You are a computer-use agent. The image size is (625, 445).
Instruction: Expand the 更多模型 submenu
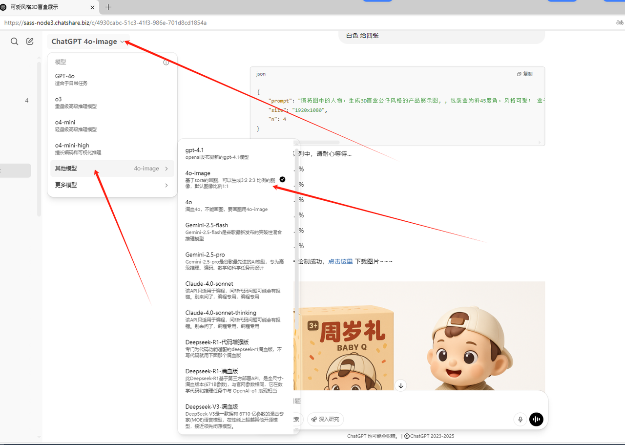[x=112, y=185]
